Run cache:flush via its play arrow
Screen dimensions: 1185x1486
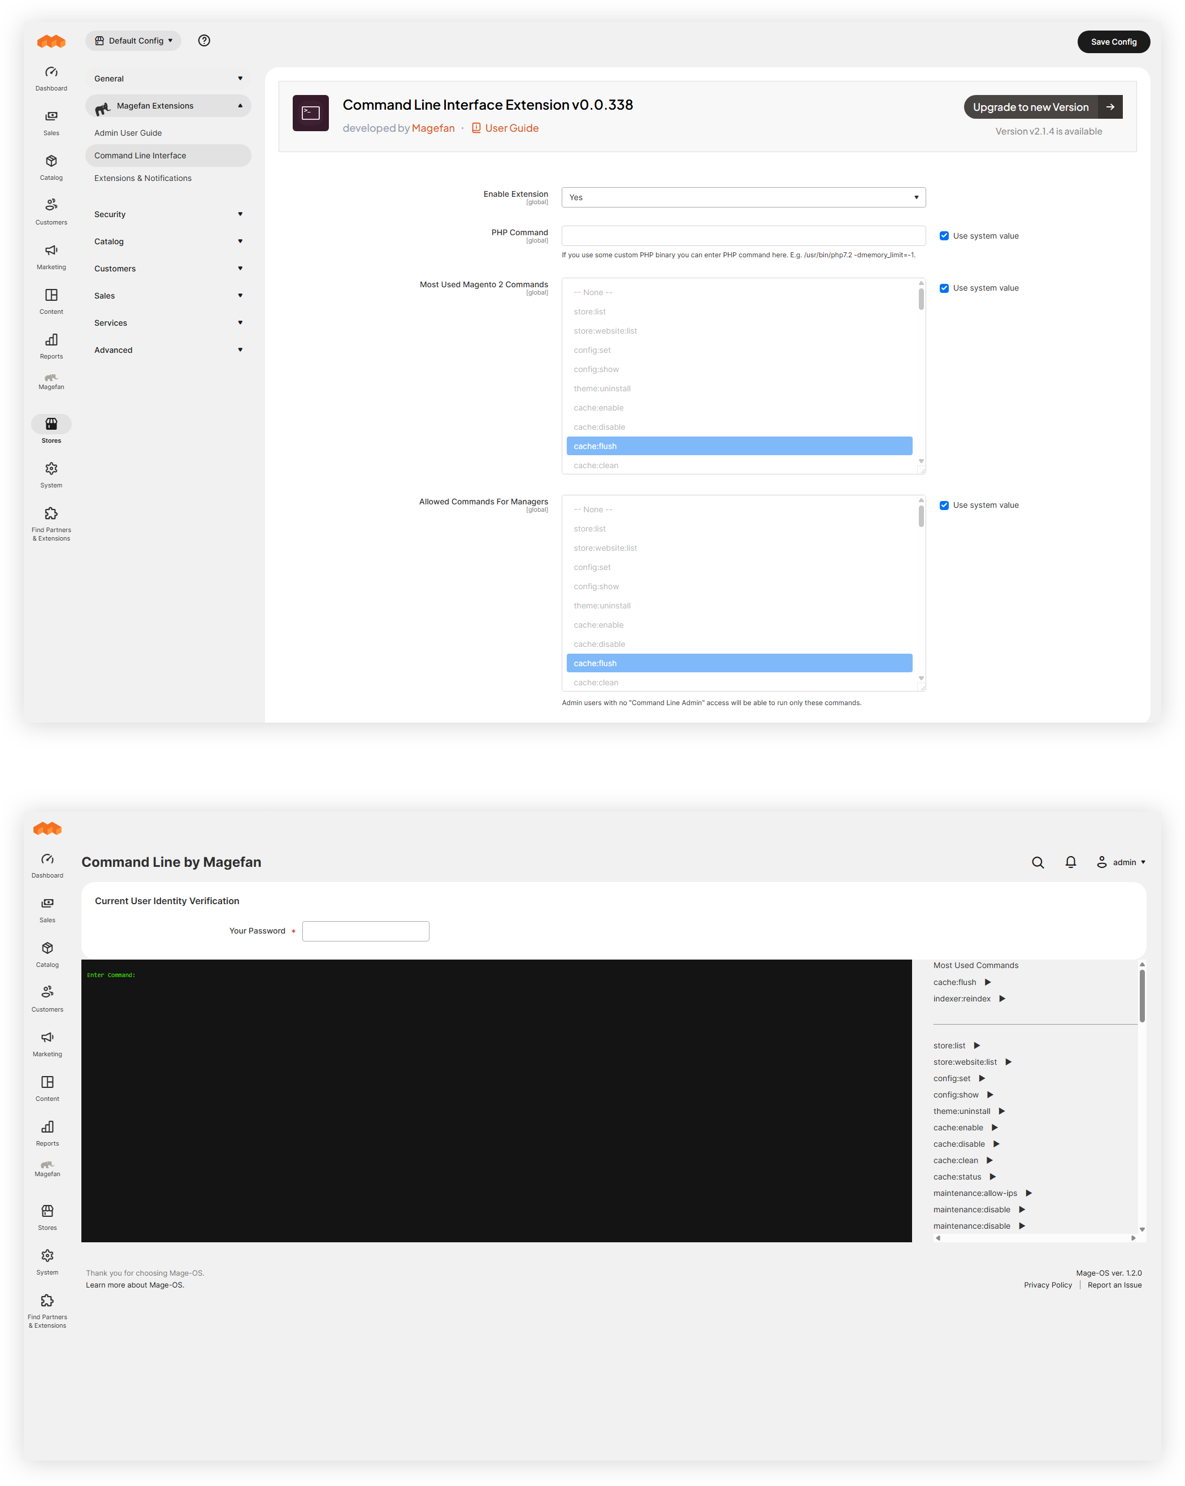click(x=988, y=982)
